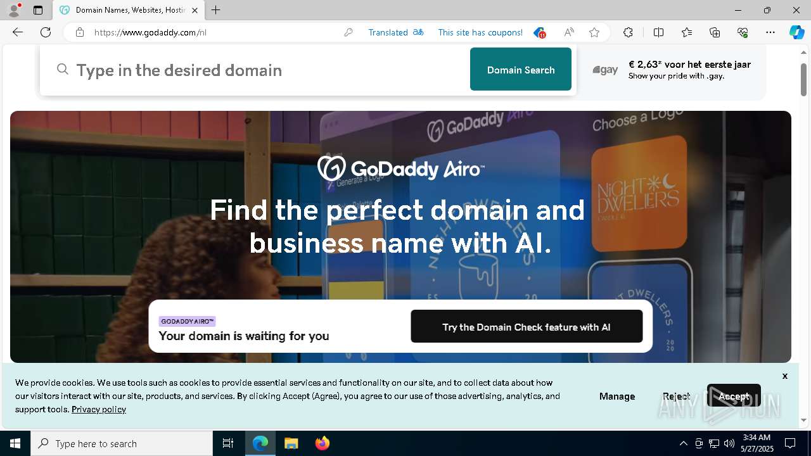Click the page vertical scrollbar thumb
The image size is (811, 456).
(804, 79)
